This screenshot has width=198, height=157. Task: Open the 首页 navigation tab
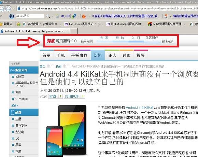pos(46,55)
